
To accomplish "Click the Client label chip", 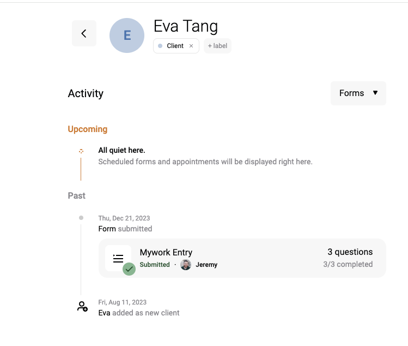I will (x=176, y=46).
